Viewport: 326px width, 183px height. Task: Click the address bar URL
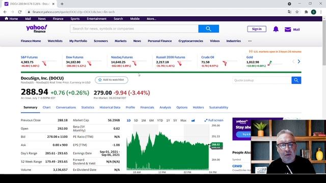[73, 12]
